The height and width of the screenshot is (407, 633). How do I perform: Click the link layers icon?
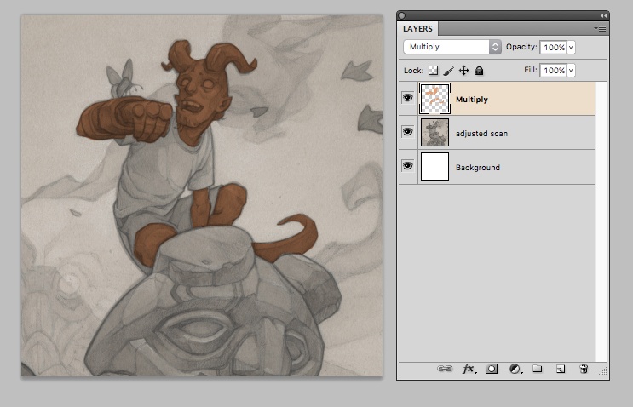pos(444,369)
